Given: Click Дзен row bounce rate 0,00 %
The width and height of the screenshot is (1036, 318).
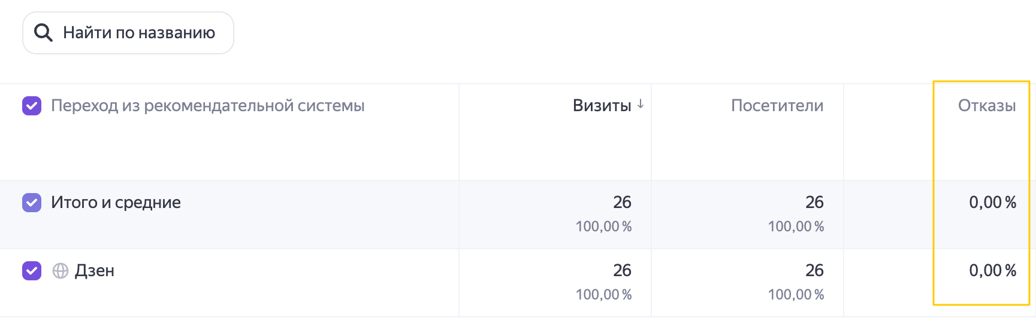Looking at the screenshot, I should tap(992, 271).
